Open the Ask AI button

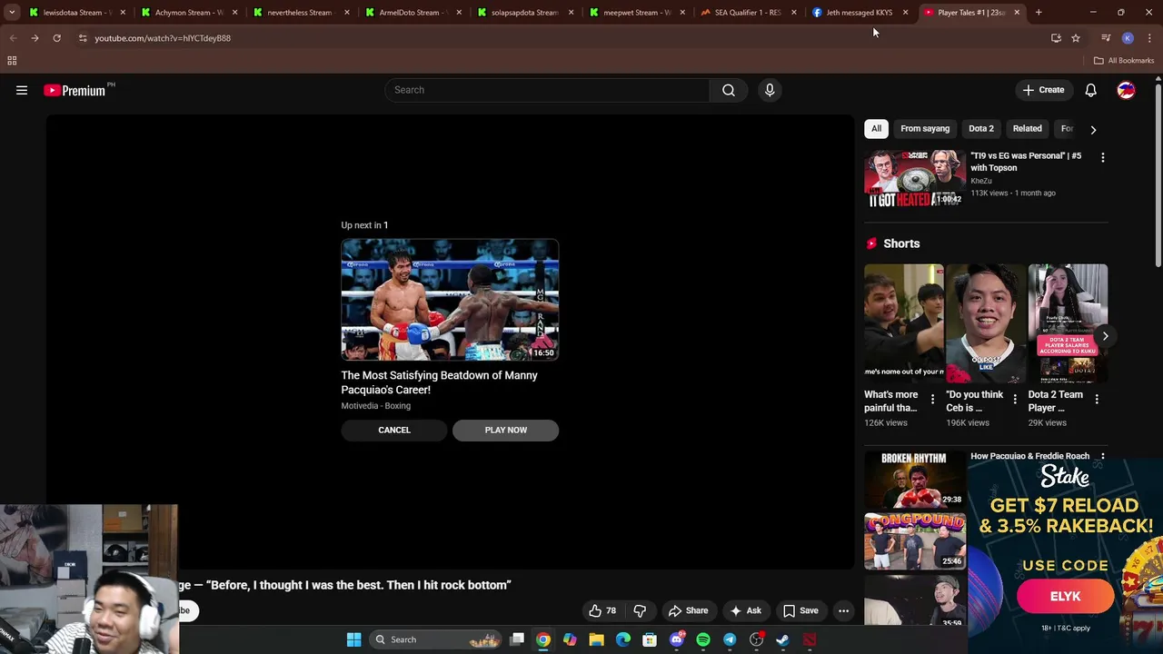coord(745,610)
